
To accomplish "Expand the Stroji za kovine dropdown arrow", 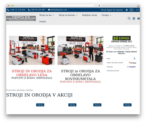I will (77, 15).
